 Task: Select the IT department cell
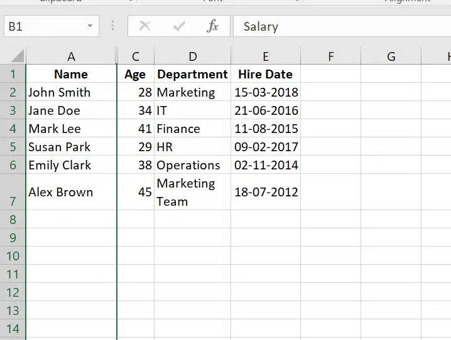click(x=192, y=110)
